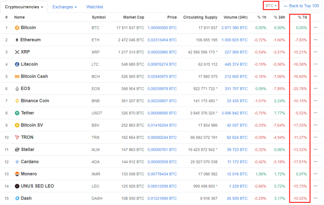Select Bitcoin SV circulating supply 17 854 986
The image size is (324, 205).
[208, 125]
